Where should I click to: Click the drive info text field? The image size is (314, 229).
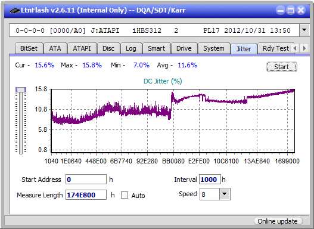[154, 30]
